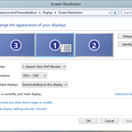Open 'display settings should I choose?' link
This screenshot has width=132, height=132.
[x=23, y=109]
